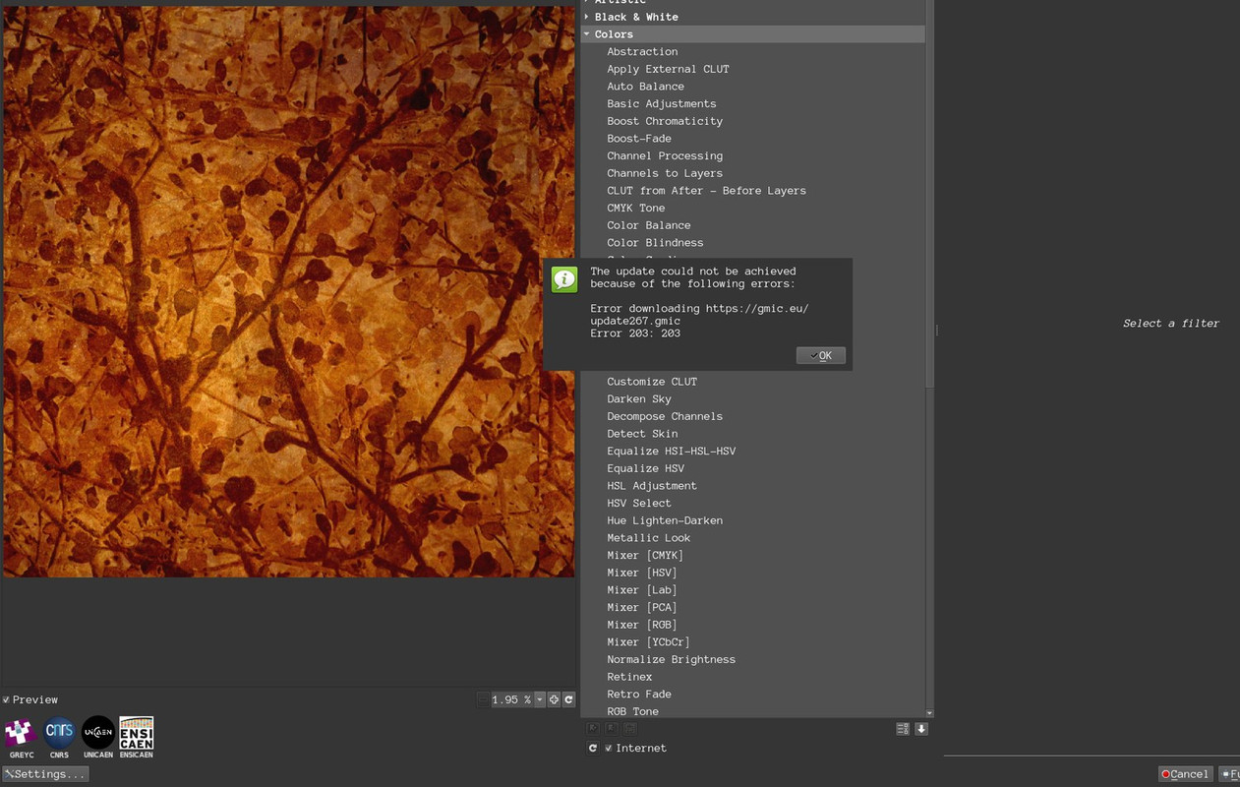
Task: Click the download arrow icon below the filter list
Action: 921,729
